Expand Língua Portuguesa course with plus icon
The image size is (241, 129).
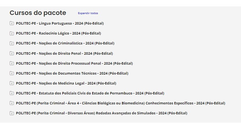point(12,23)
